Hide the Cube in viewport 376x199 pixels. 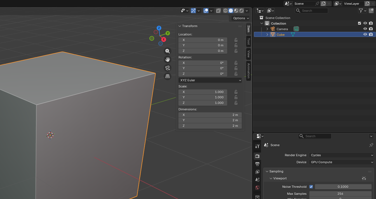[x=365, y=34]
